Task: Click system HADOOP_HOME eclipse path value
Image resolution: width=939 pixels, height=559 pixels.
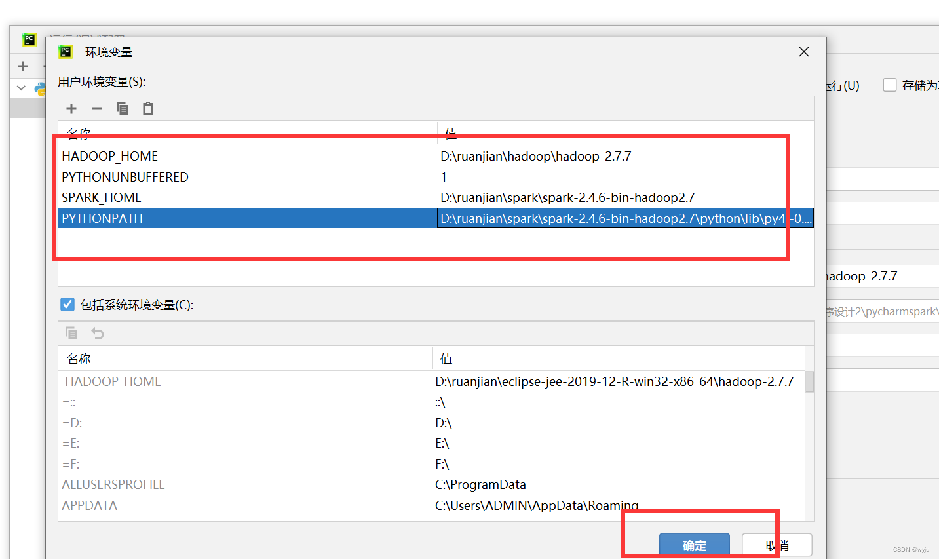Action: 615,381
